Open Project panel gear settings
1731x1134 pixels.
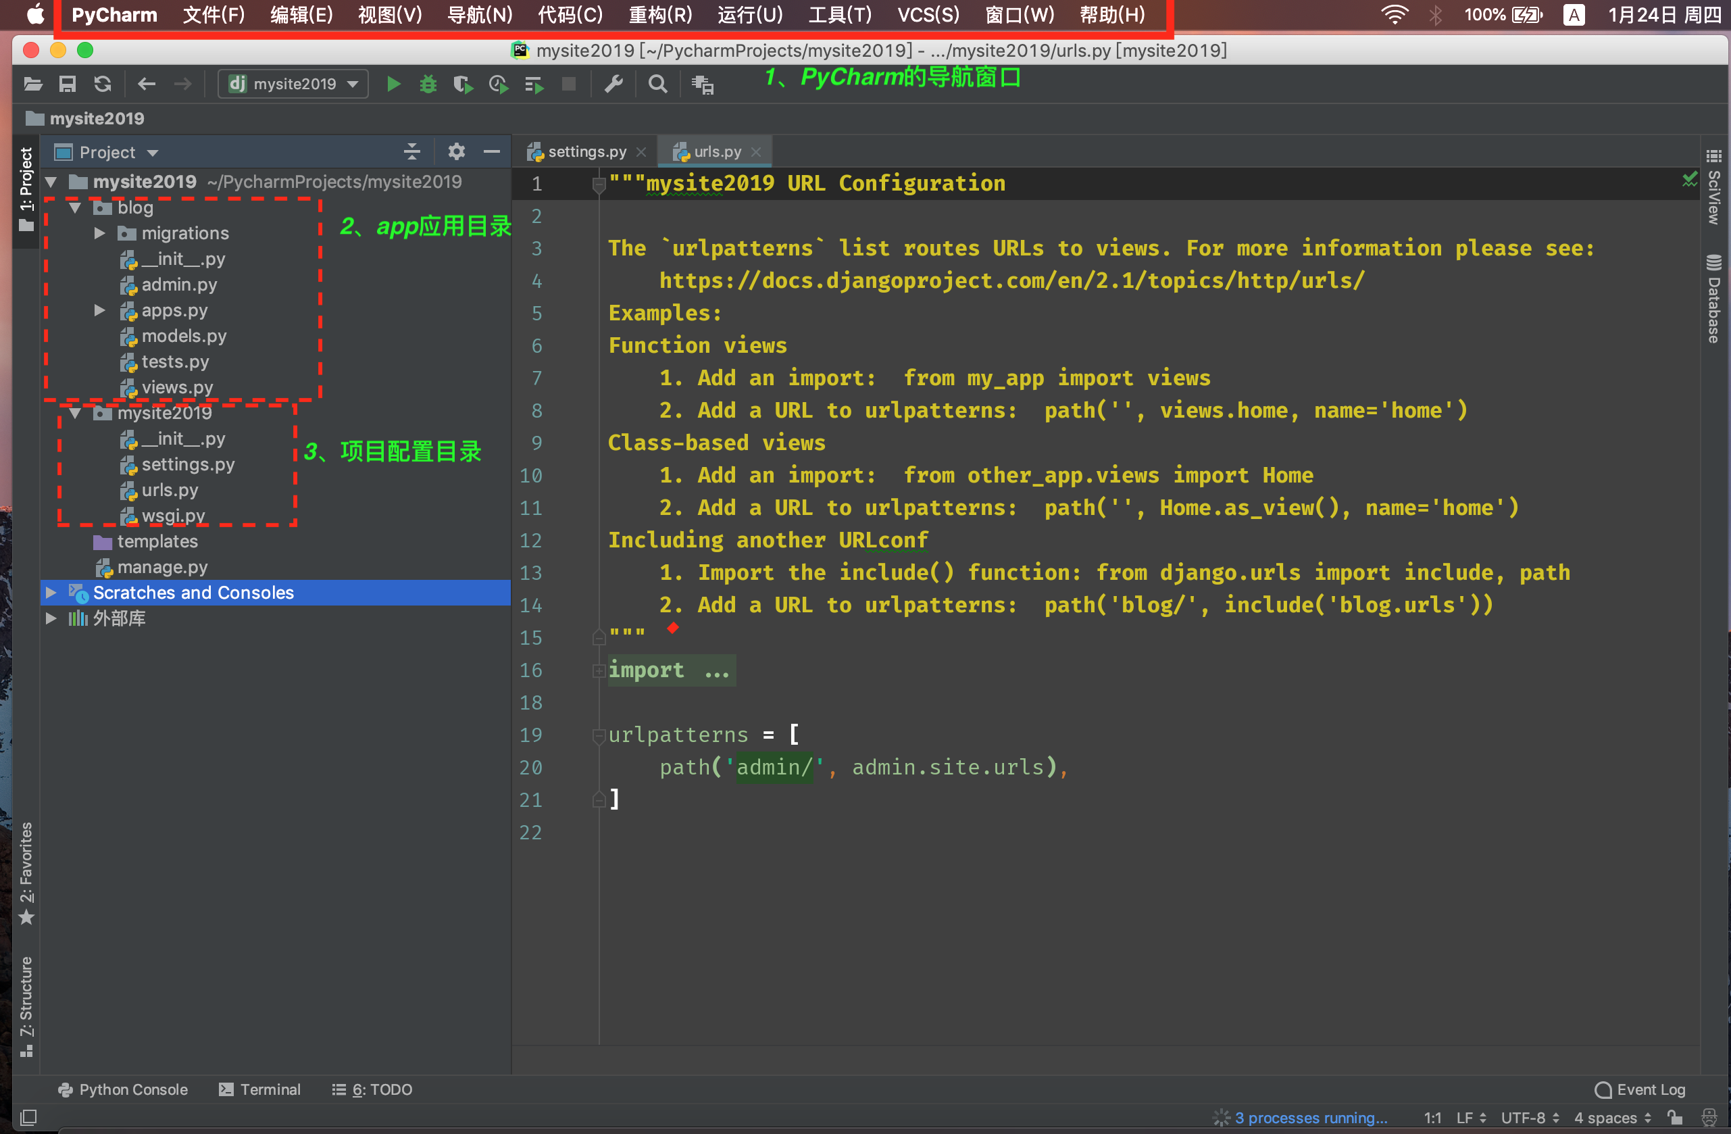[x=456, y=151]
